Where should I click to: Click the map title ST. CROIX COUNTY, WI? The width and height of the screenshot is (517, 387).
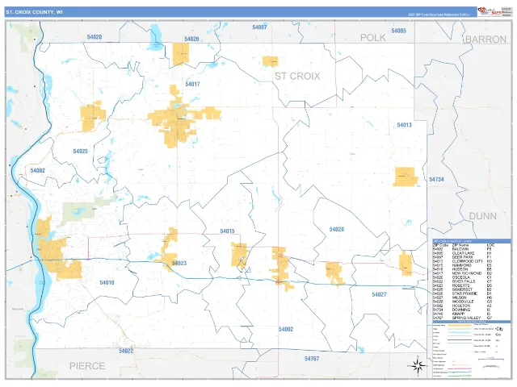(x=34, y=12)
